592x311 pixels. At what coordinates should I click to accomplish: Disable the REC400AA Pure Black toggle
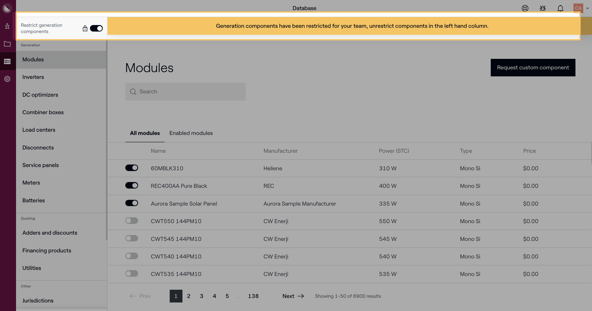click(132, 185)
